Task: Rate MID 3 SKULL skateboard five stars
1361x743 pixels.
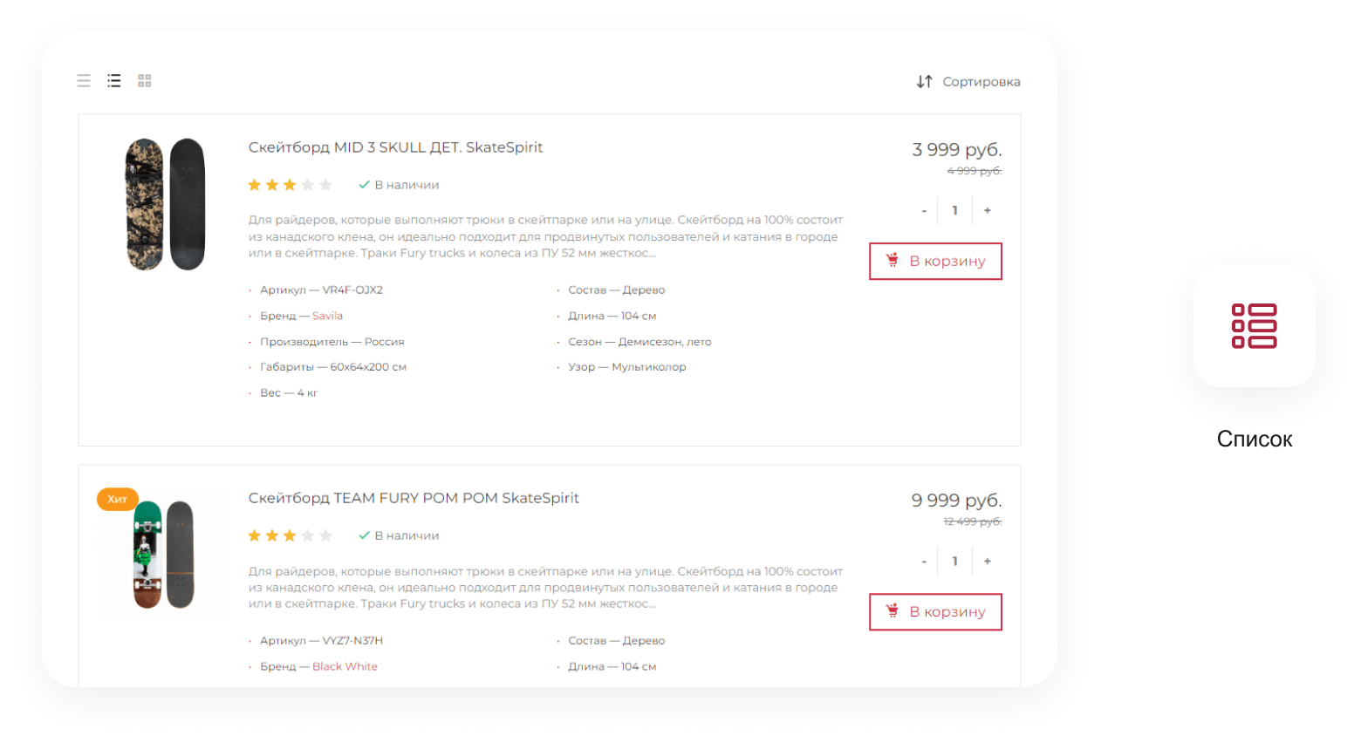Action: click(x=325, y=185)
